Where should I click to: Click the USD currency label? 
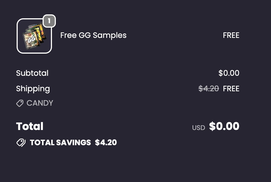tap(199, 128)
